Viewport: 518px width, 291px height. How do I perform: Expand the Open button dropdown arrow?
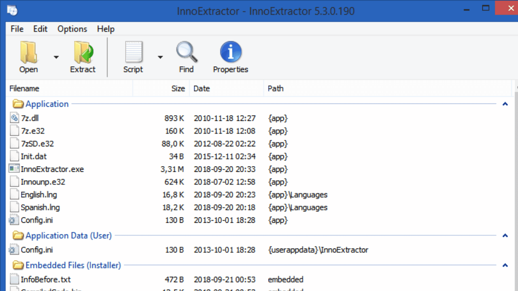[x=56, y=57]
